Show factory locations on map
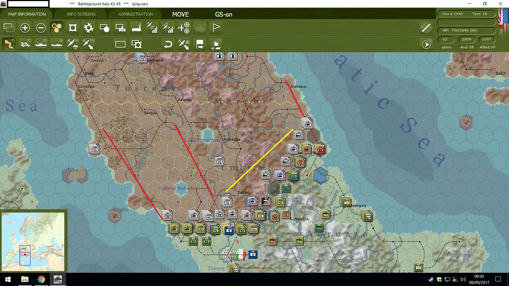Screen dimensions: 509x286 click(136, 28)
